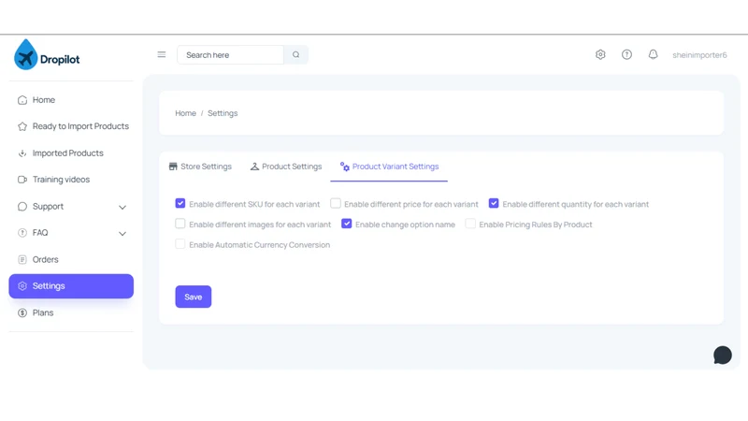Select the Product Variant Settings tab
The height and width of the screenshot is (421, 748).
click(389, 167)
